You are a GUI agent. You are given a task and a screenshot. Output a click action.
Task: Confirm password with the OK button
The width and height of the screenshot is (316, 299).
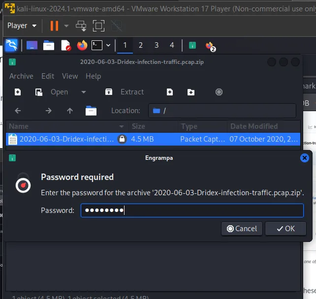click(x=285, y=229)
